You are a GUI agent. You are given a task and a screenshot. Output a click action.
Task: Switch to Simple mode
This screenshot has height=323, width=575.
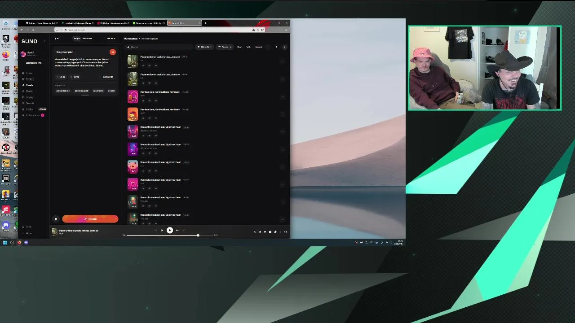click(77, 39)
